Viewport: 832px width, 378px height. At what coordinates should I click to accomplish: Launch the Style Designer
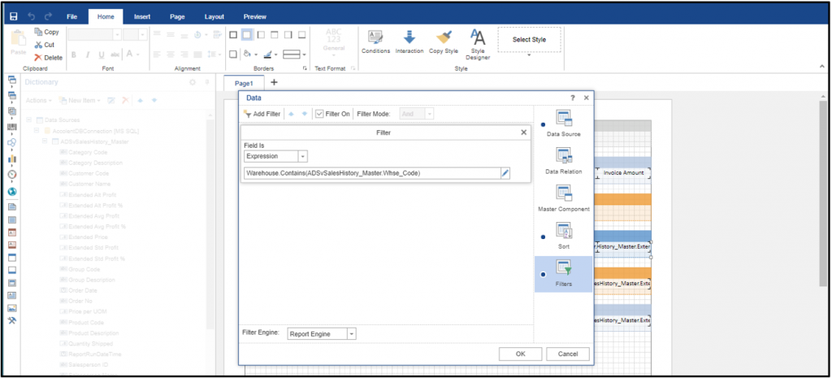click(x=478, y=45)
